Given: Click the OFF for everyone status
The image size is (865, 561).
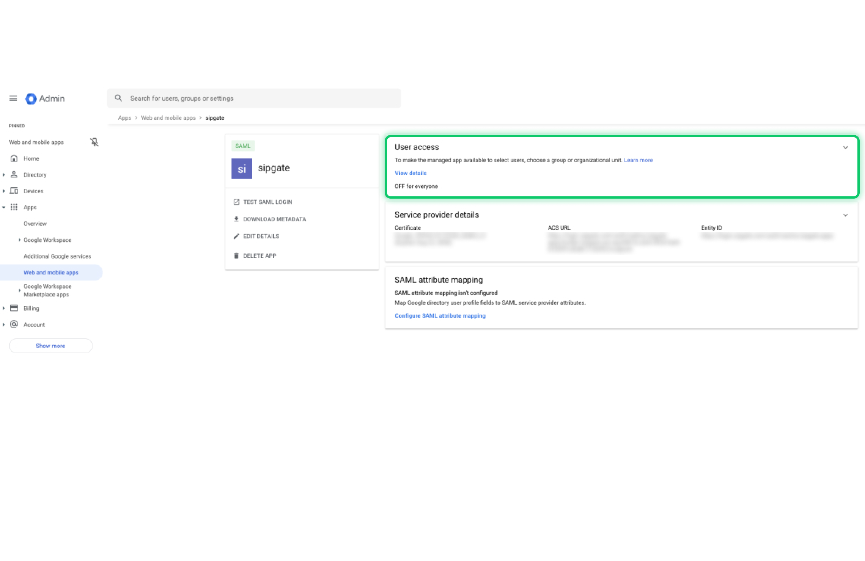Looking at the screenshot, I should 416,186.
